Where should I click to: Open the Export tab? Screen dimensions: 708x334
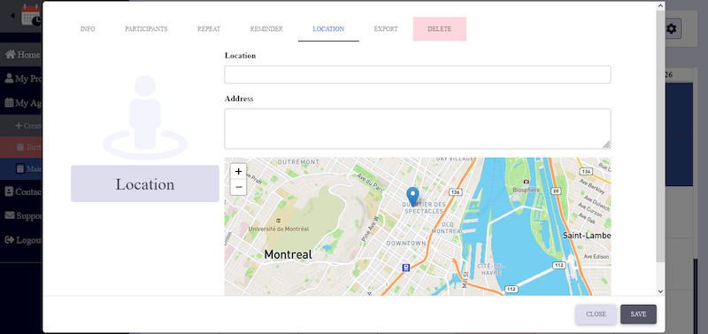[386, 29]
